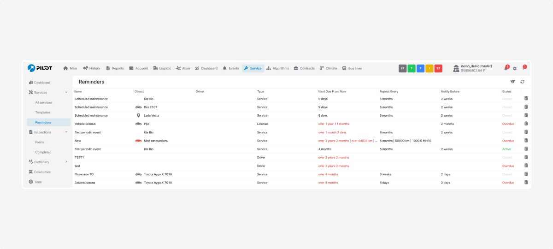The image size is (553, 249).
Task: Click the green status counter badge
Action: [412, 68]
